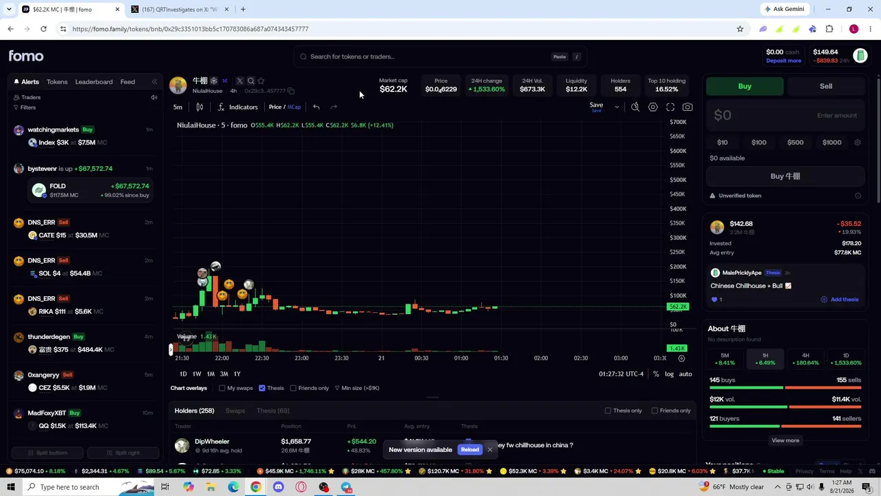
Task: Copy the token contract address
Action: [x=291, y=91]
